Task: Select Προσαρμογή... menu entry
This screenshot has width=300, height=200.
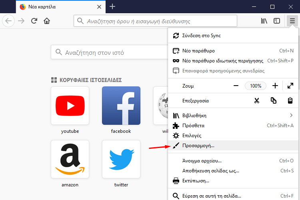Action: pos(198,146)
